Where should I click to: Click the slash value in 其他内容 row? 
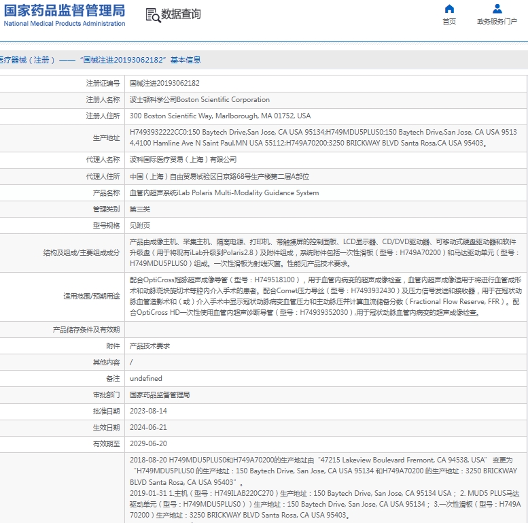[131, 362]
